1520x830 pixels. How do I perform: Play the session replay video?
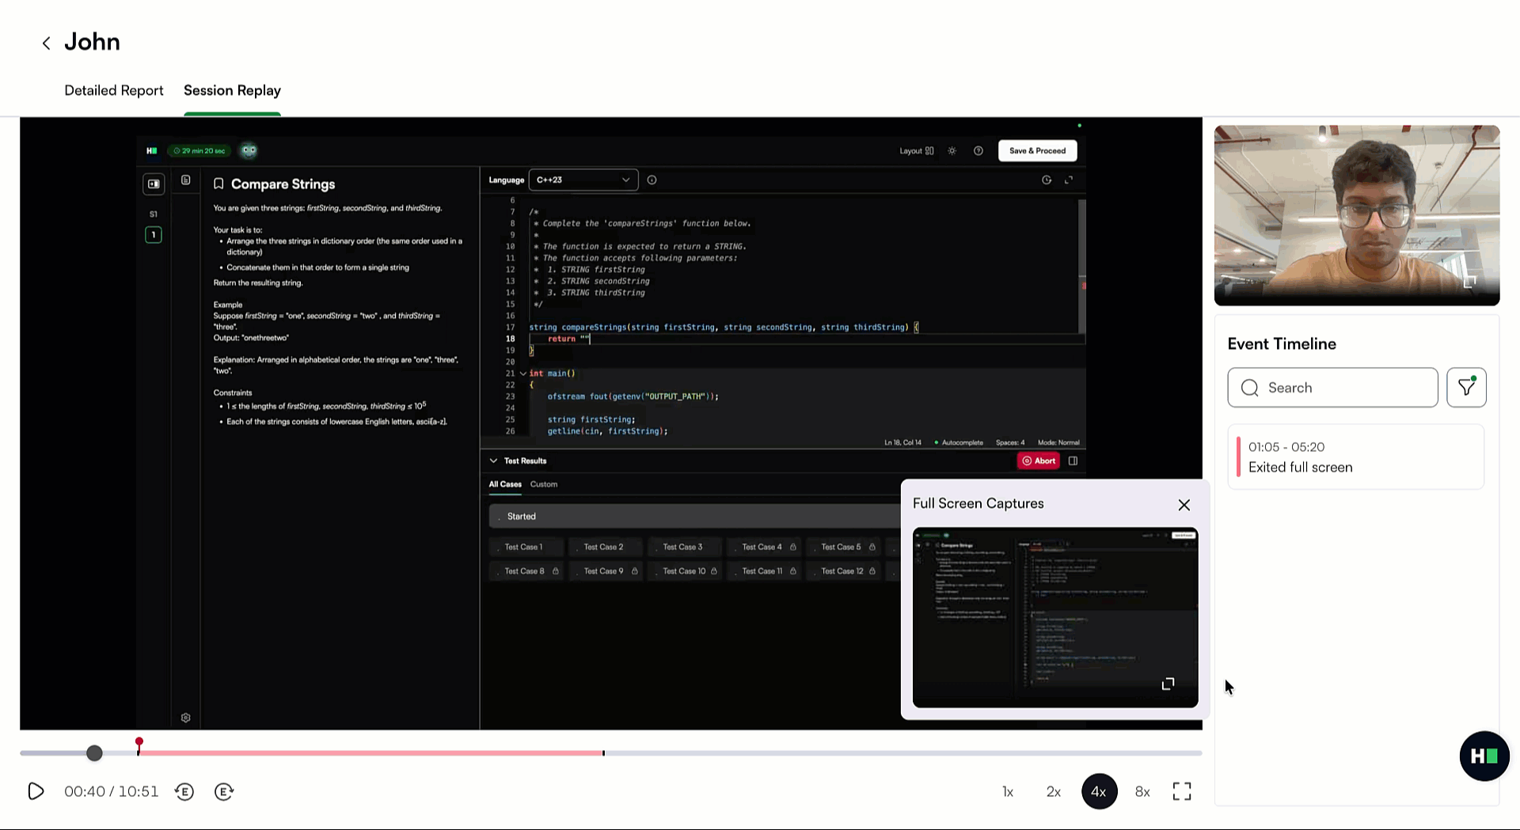(36, 791)
